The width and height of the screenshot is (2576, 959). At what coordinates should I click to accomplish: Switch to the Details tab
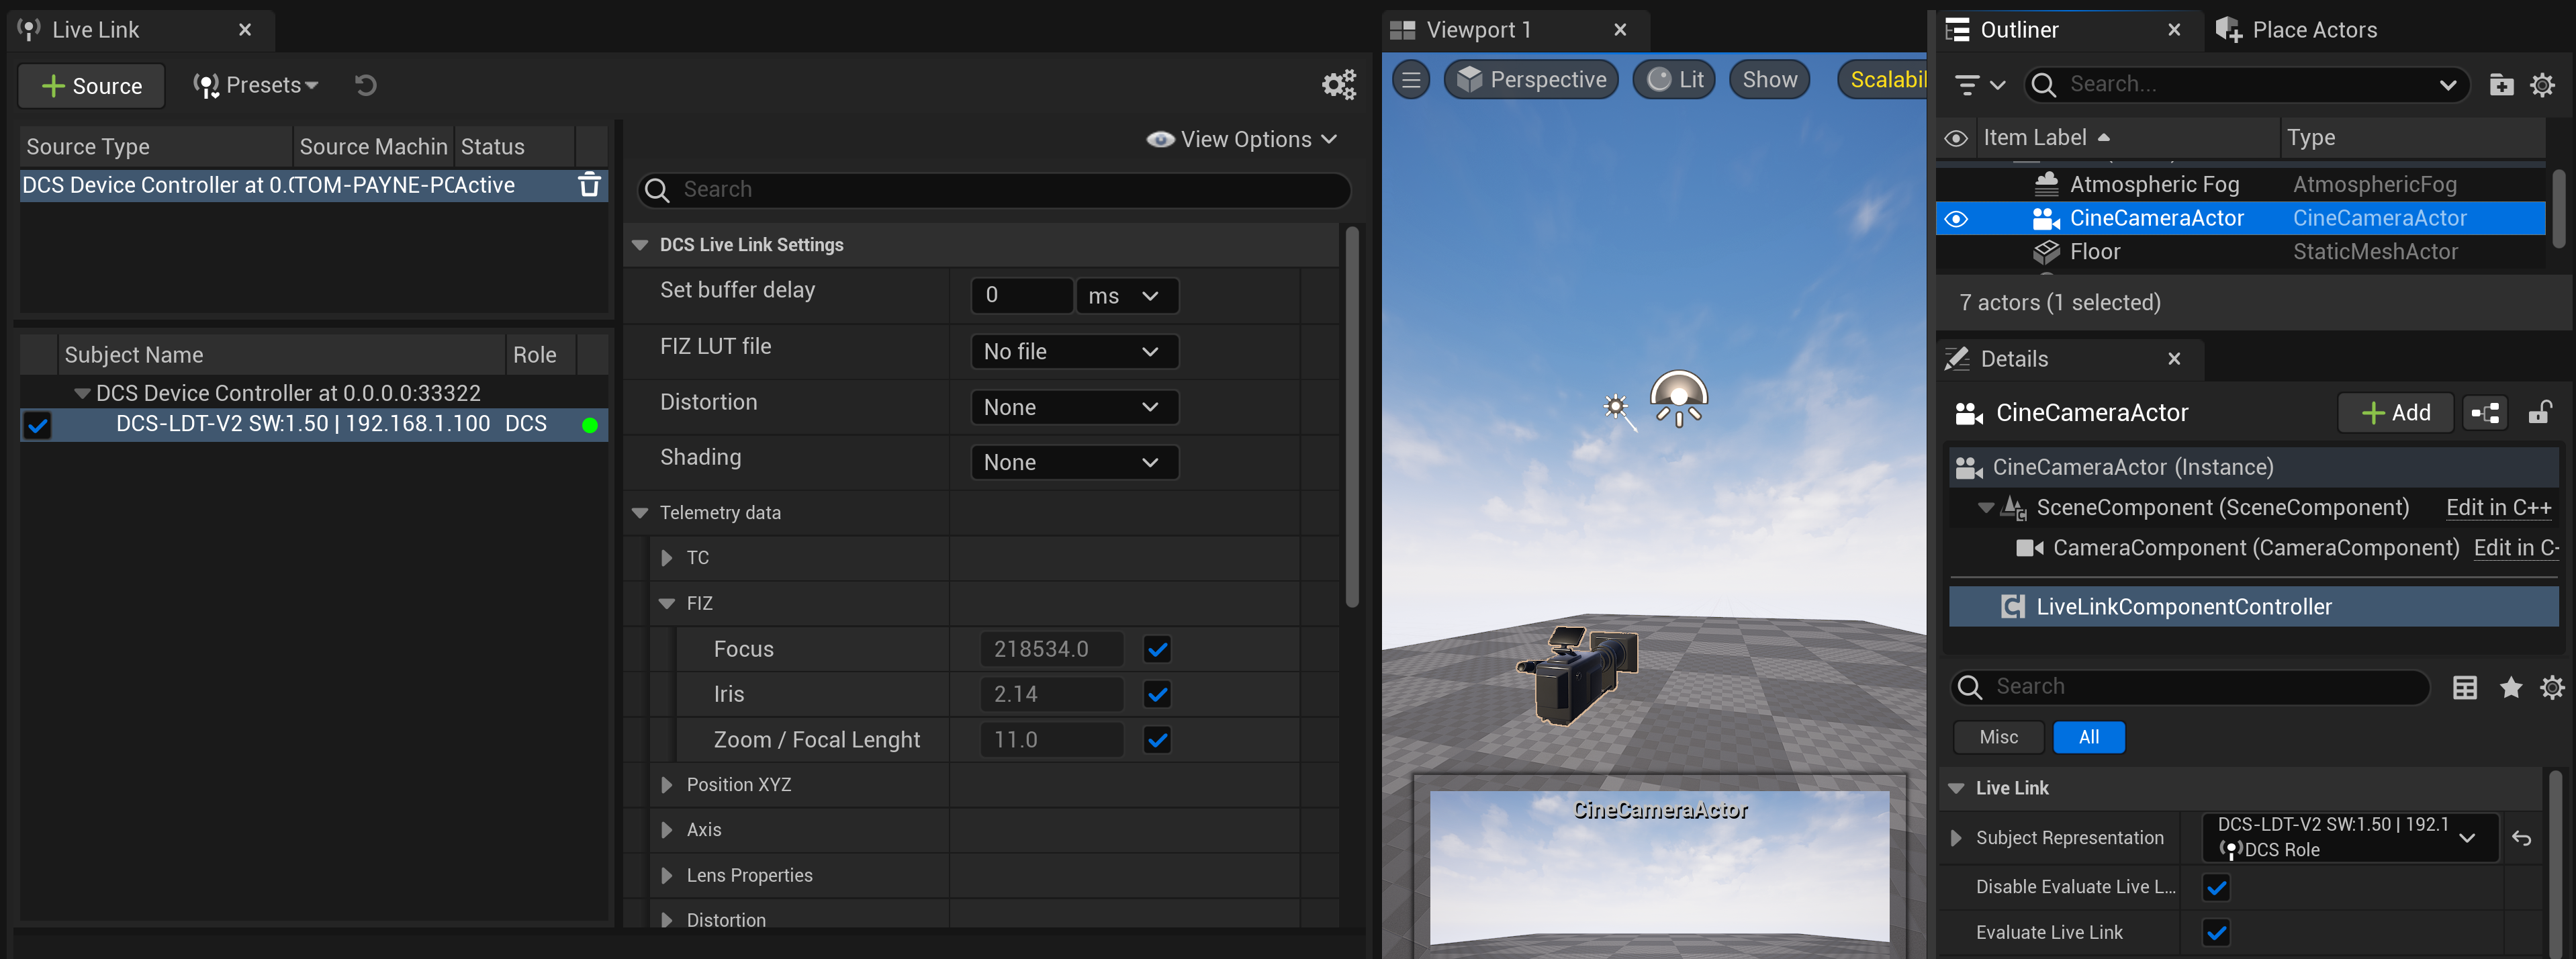pos(2069,359)
